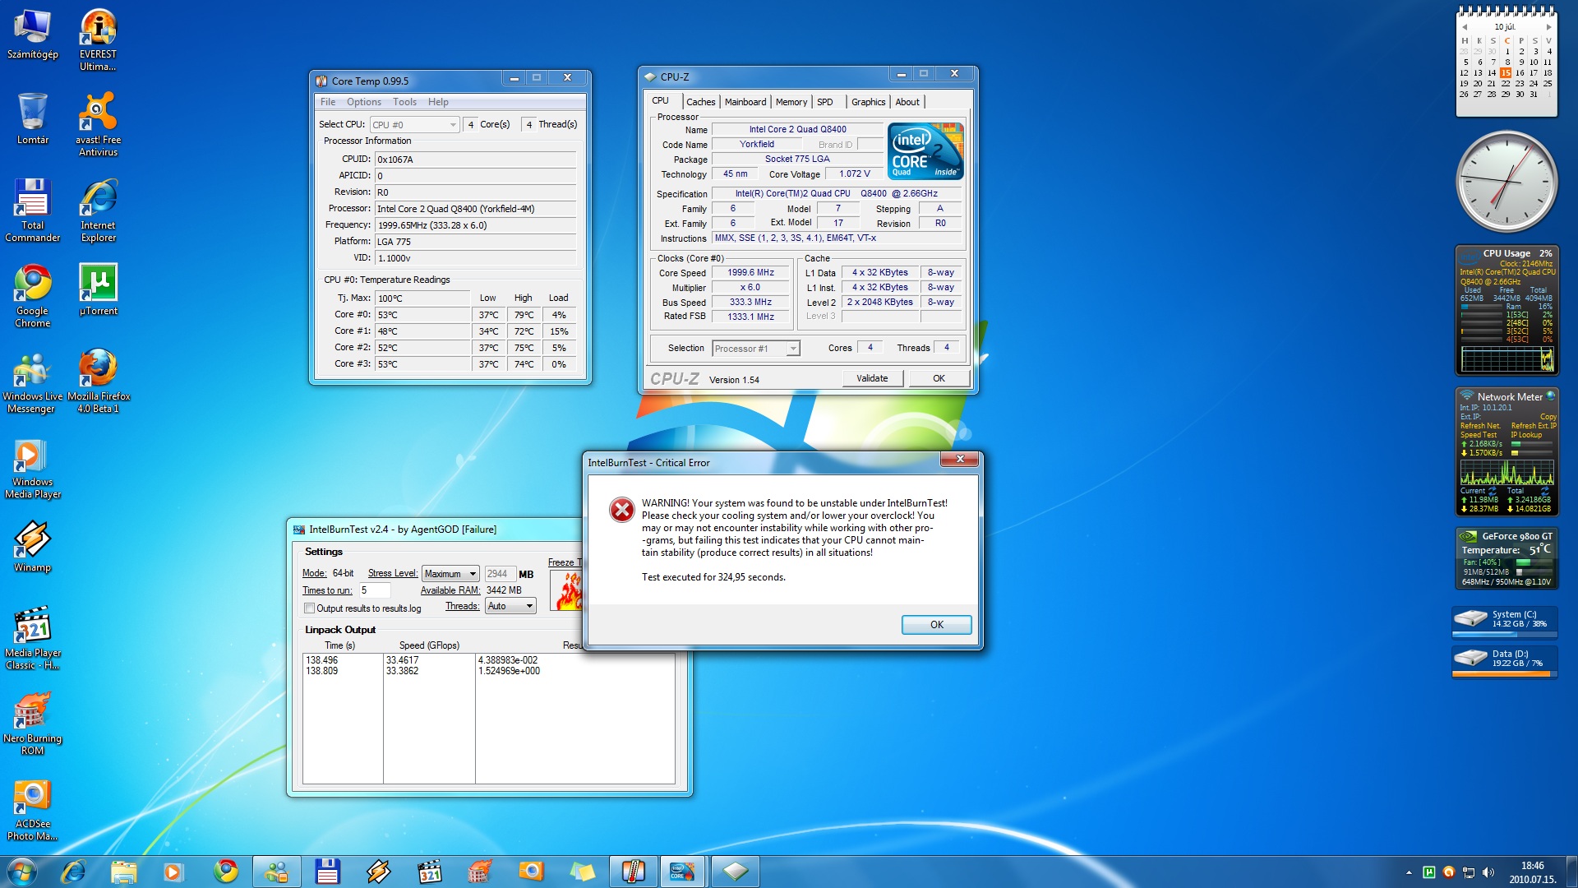
Task: Open Help menu in Core Temp
Action: 438,102
